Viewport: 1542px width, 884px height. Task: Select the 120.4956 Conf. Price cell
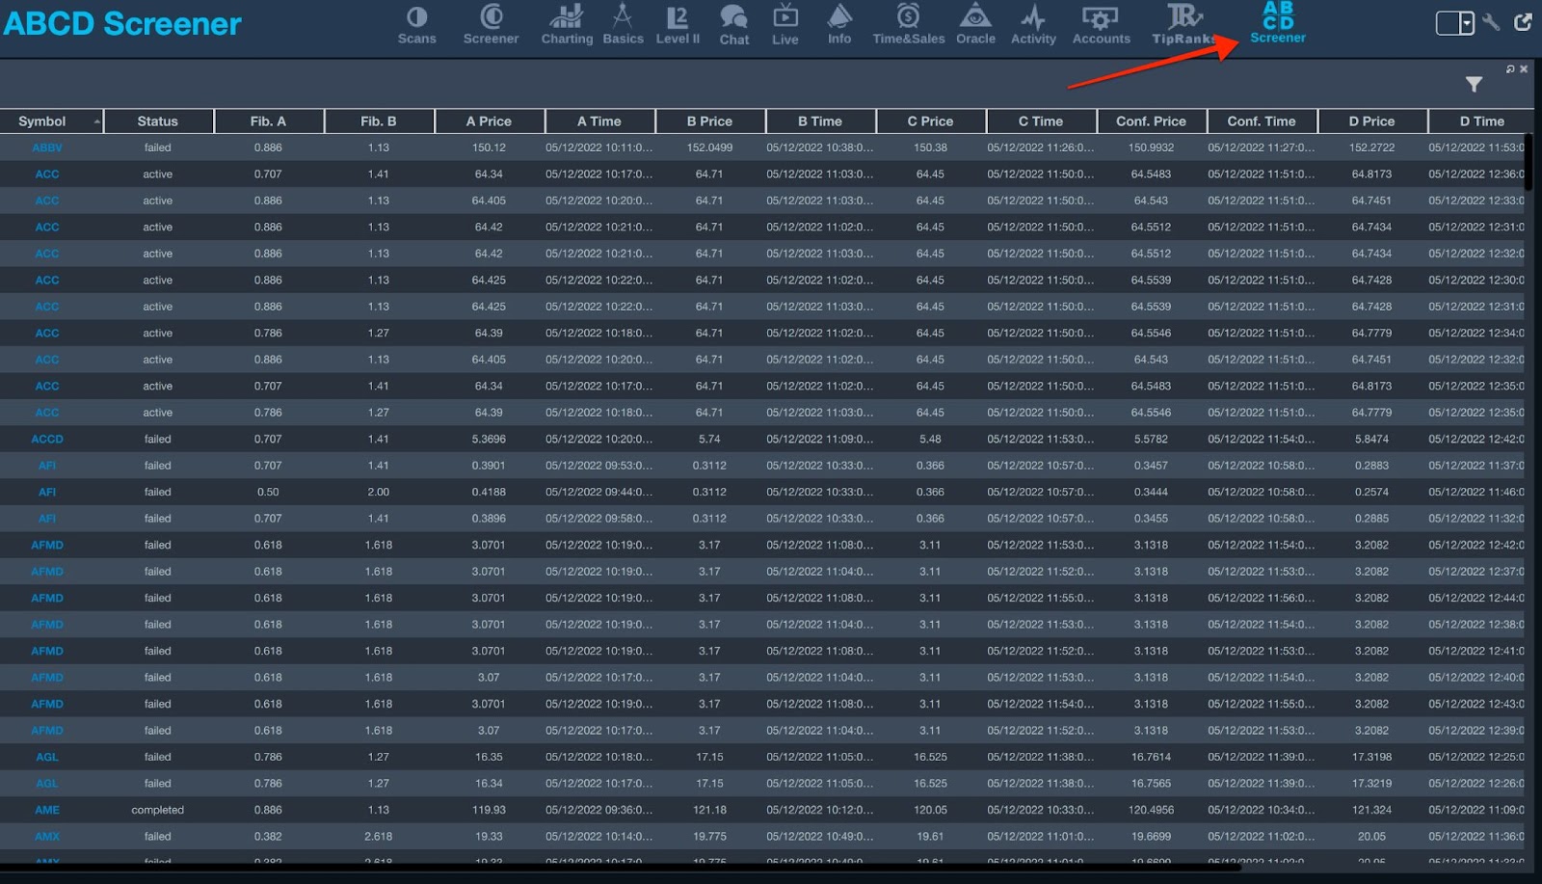pyautogui.click(x=1151, y=810)
